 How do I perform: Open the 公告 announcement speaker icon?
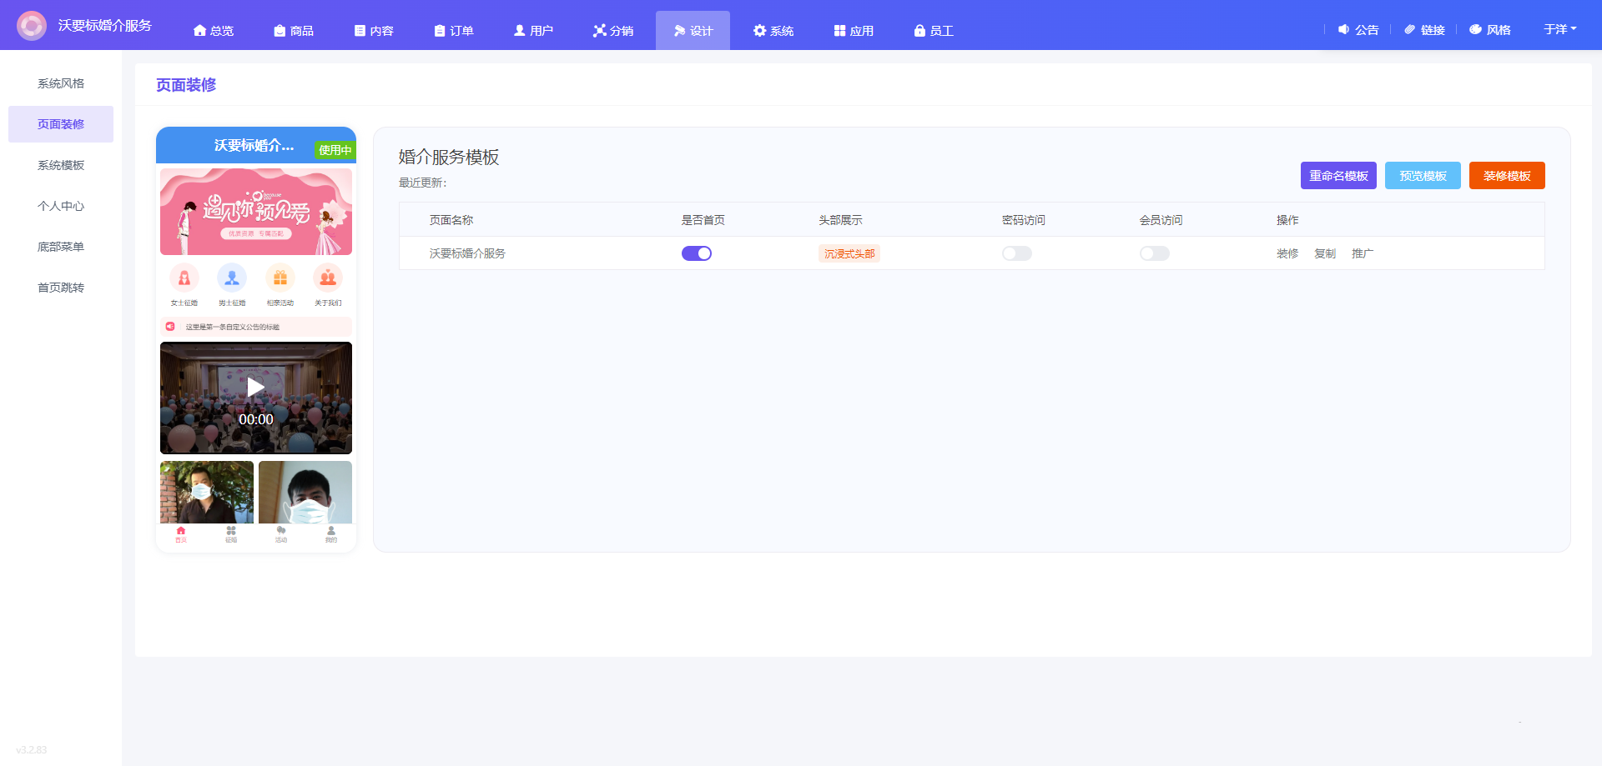[1343, 30]
